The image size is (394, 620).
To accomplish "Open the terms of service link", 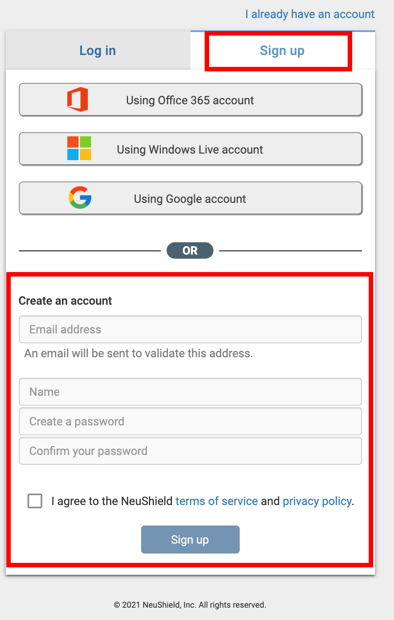I will coord(217,501).
